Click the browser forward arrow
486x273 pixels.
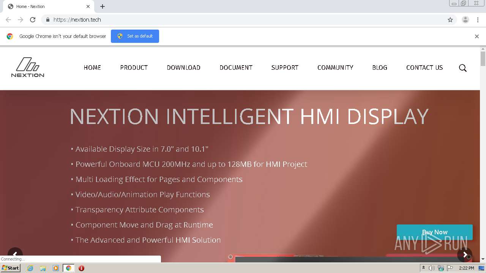tap(21, 20)
